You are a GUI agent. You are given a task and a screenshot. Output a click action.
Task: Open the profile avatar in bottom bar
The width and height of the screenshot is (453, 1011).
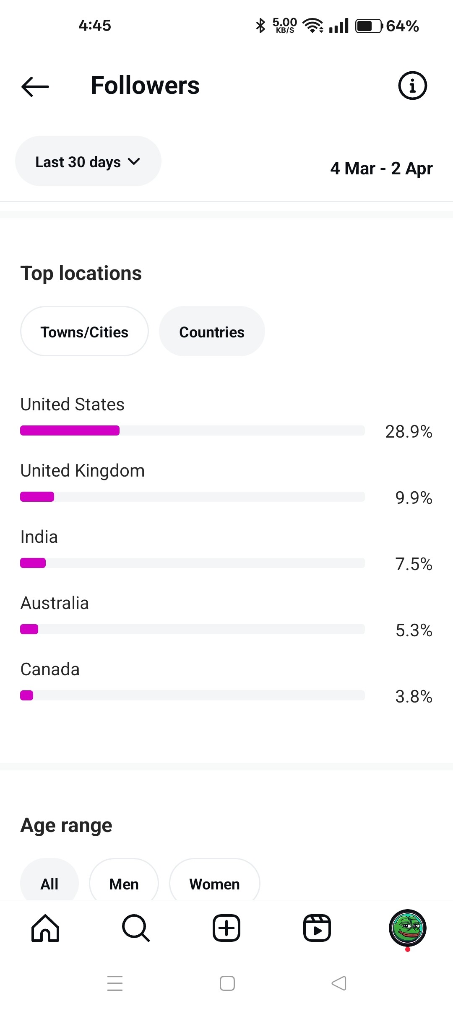click(408, 928)
